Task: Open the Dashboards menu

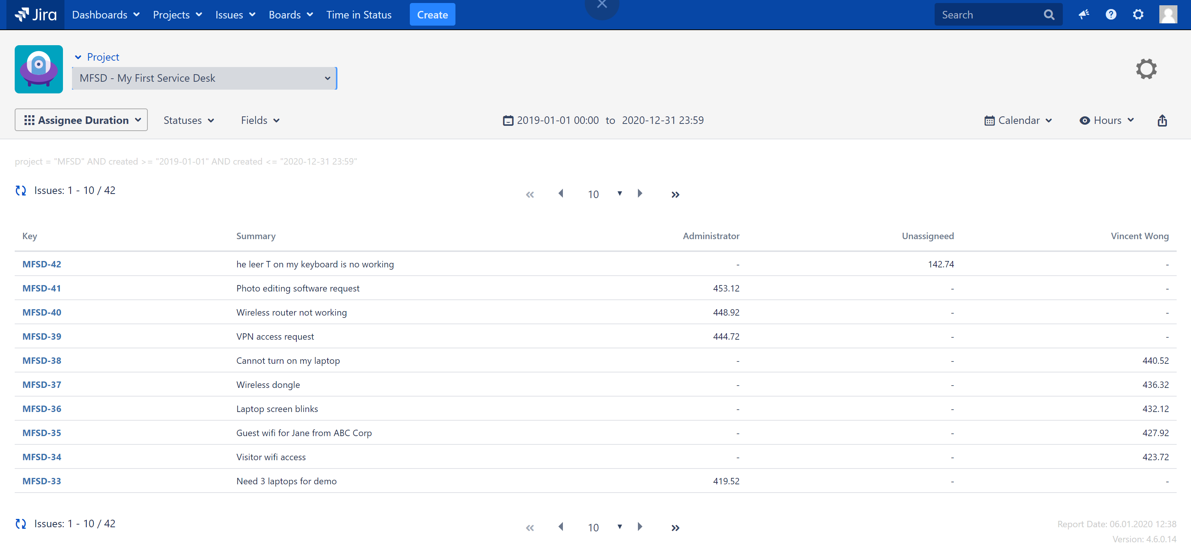Action: point(106,15)
